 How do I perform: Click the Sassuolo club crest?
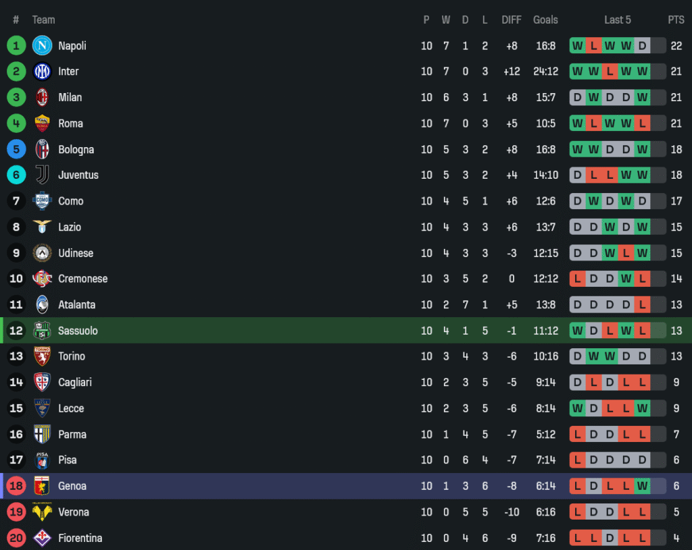[42, 331]
